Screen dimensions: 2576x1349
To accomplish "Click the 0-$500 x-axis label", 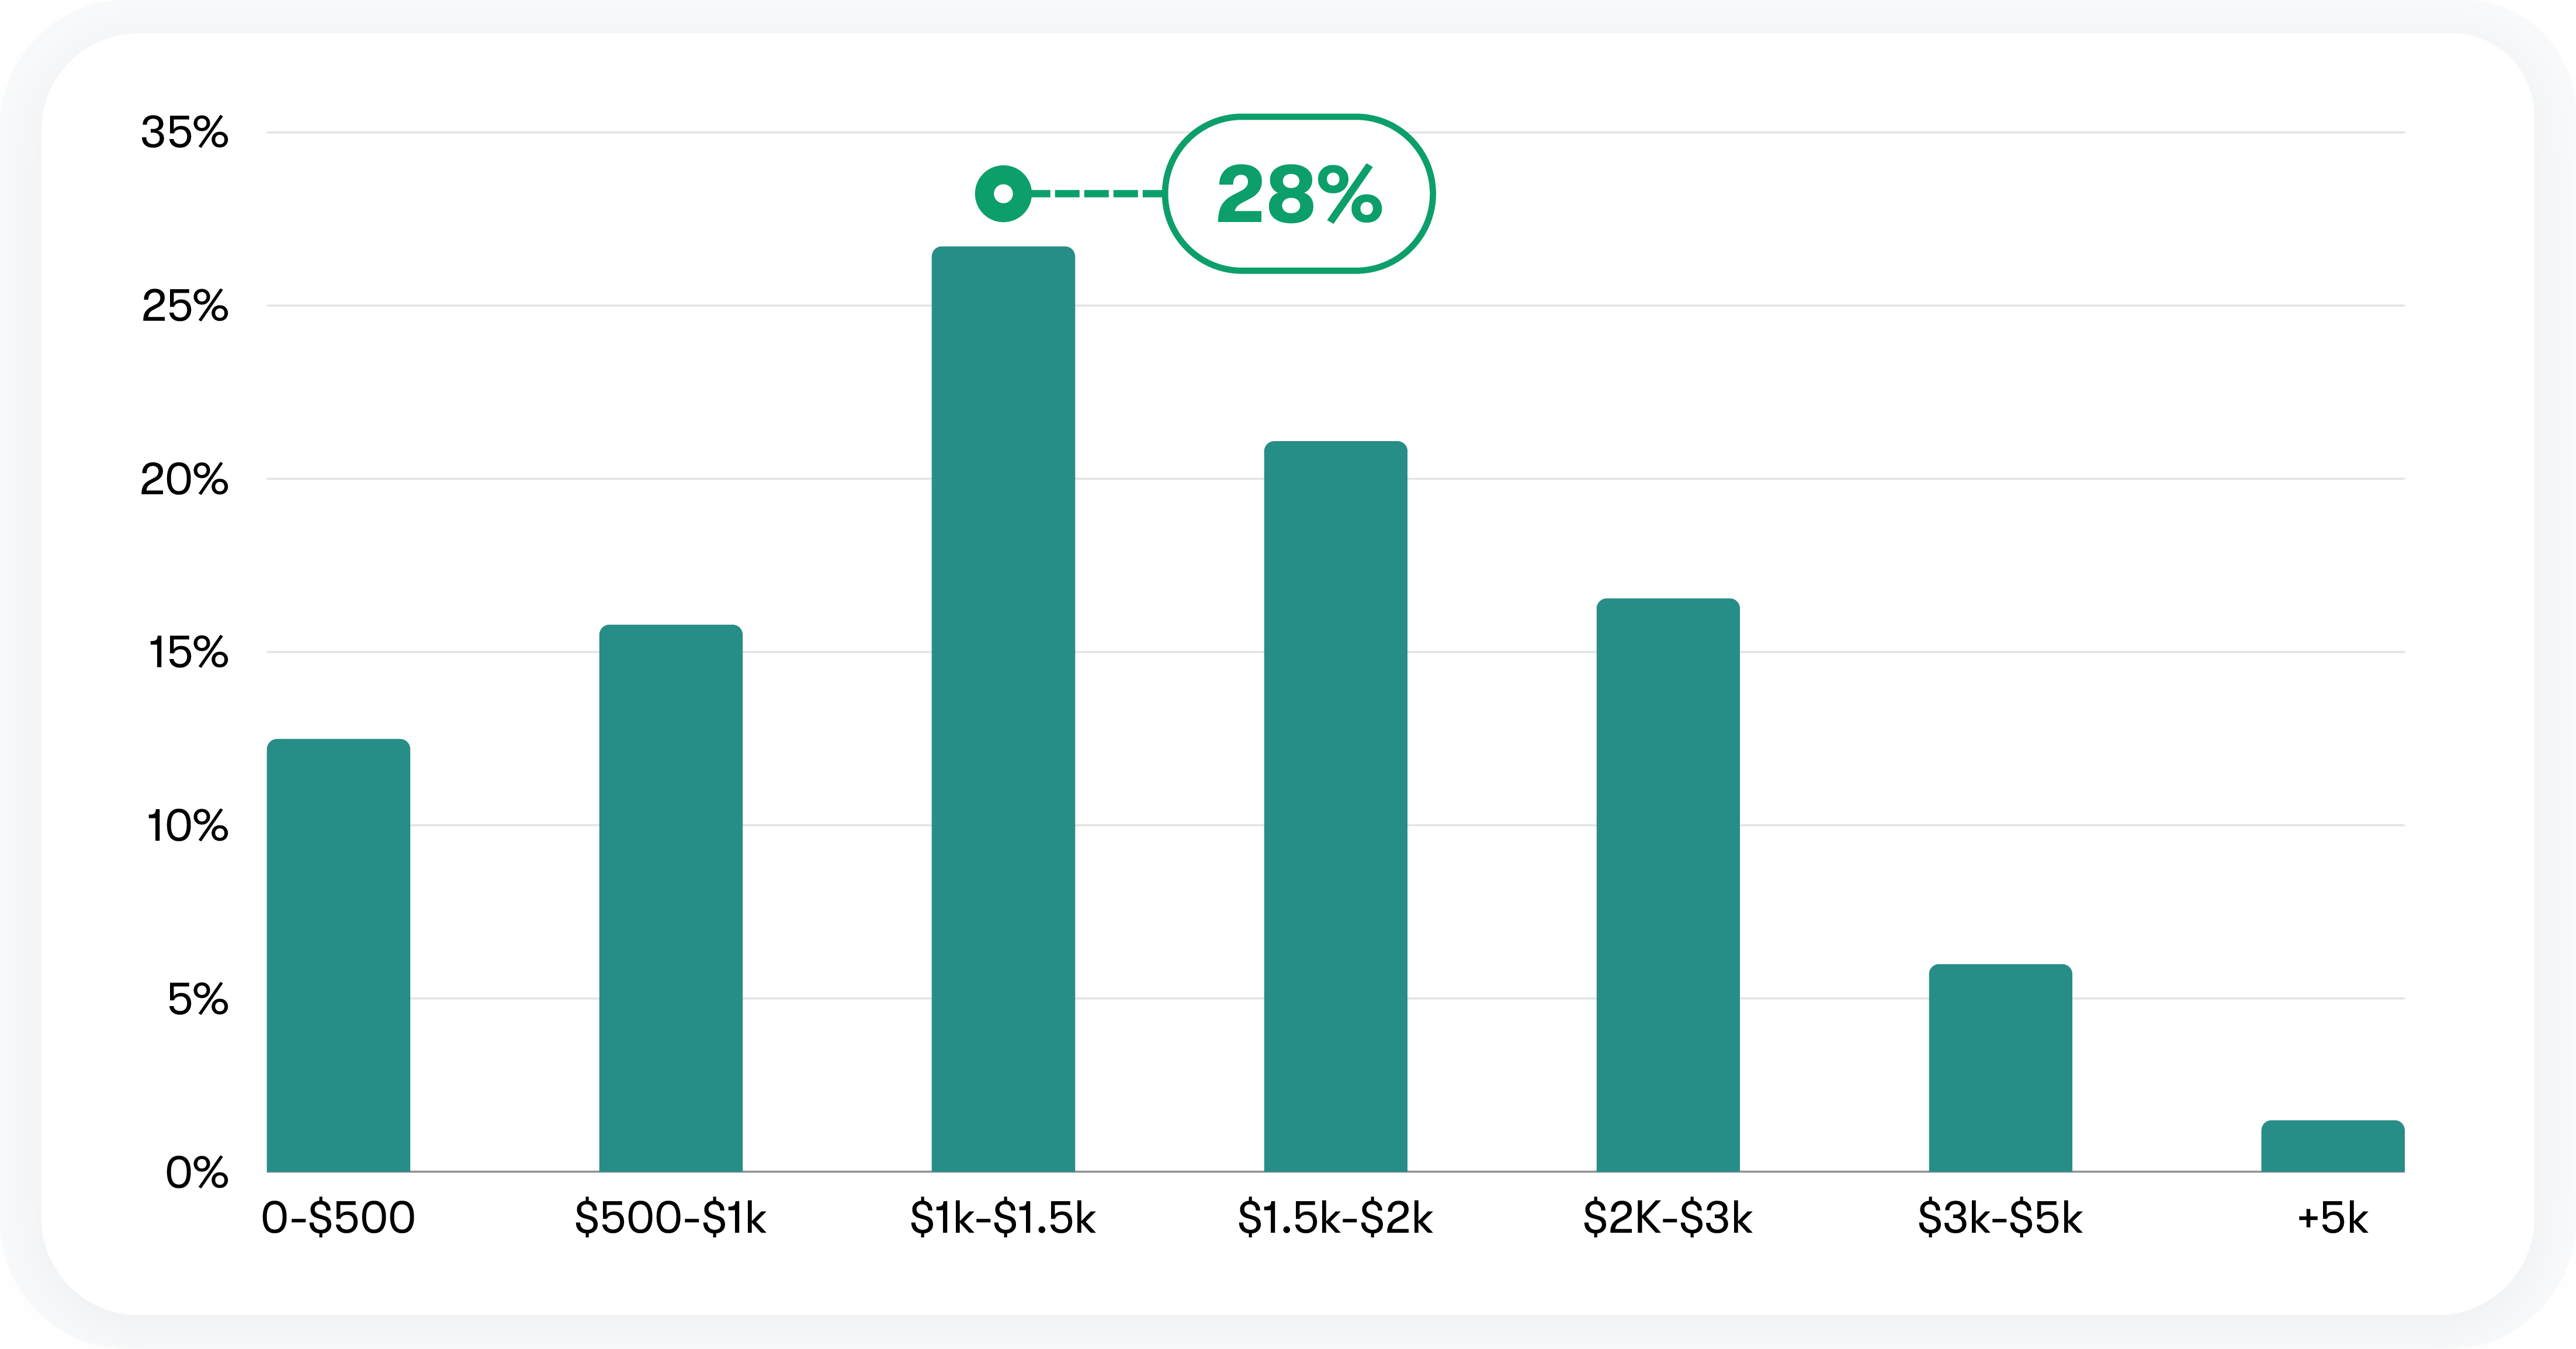I will coord(338,1218).
